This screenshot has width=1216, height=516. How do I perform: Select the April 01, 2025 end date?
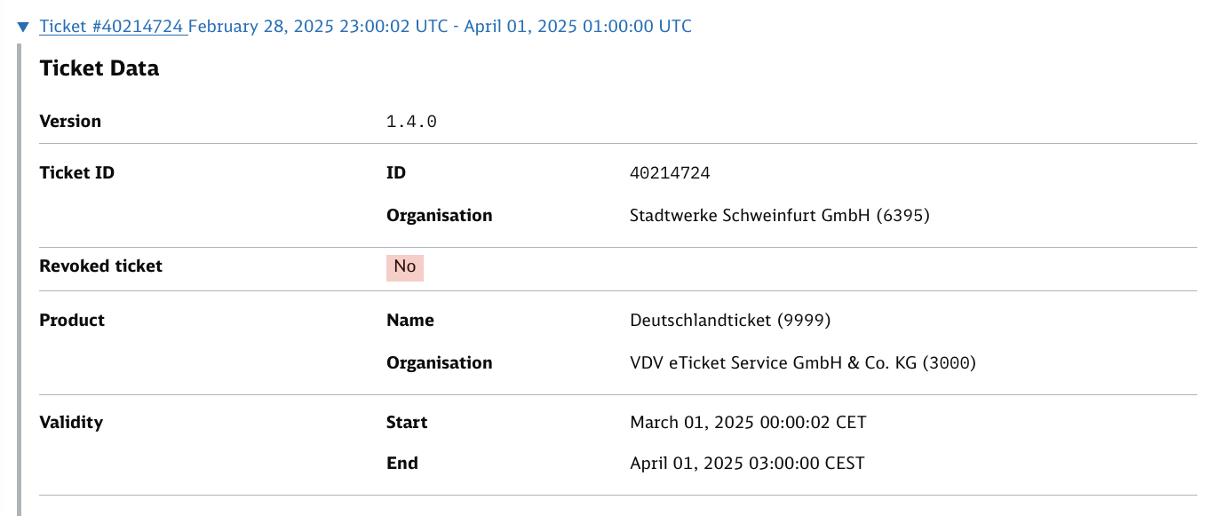747,463
